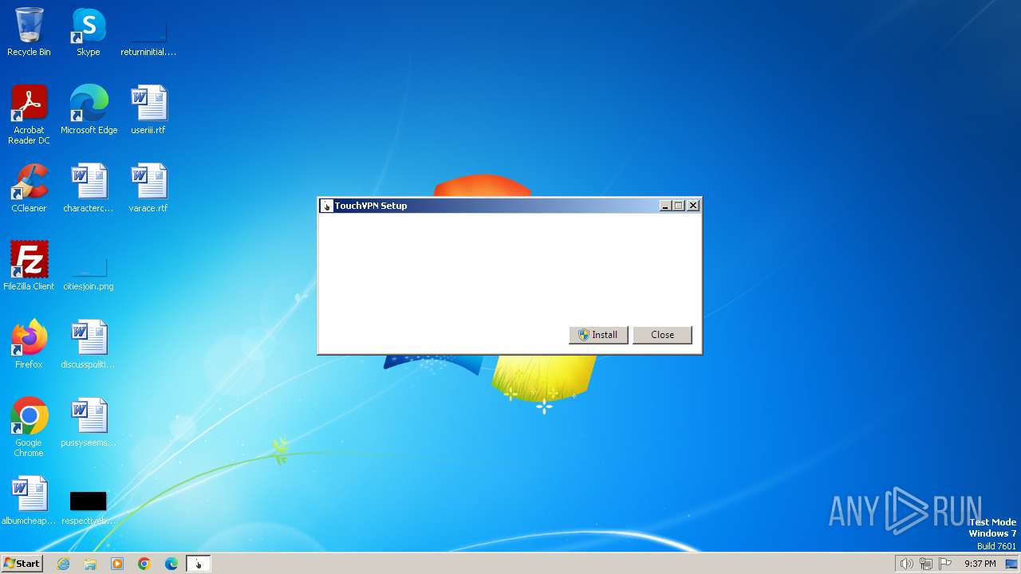Screen dimensions: 1021x574
Task: Select the useriii.rtf document icon
Action: tap(148, 110)
